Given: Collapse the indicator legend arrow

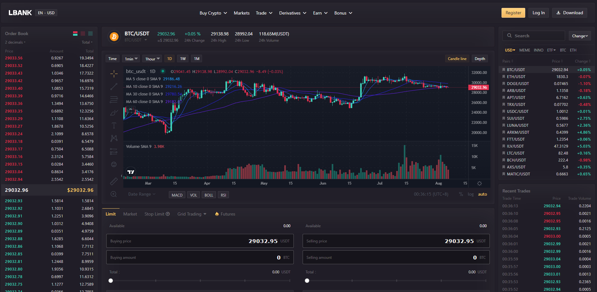Looking at the screenshot, I should [x=131, y=109].
